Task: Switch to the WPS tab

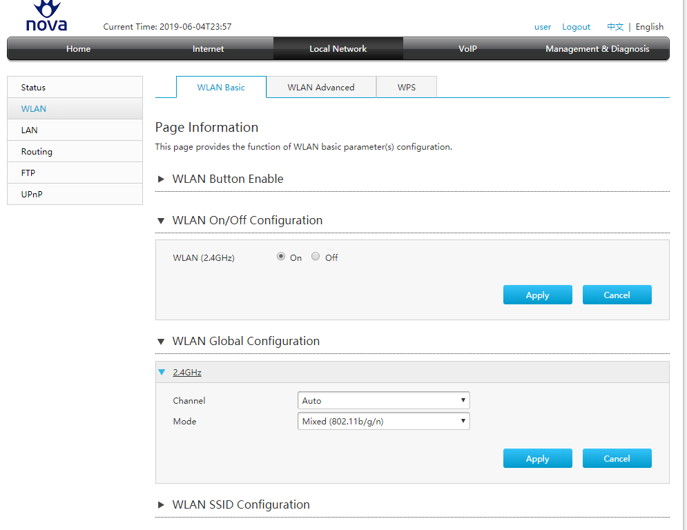Action: coord(407,87)
